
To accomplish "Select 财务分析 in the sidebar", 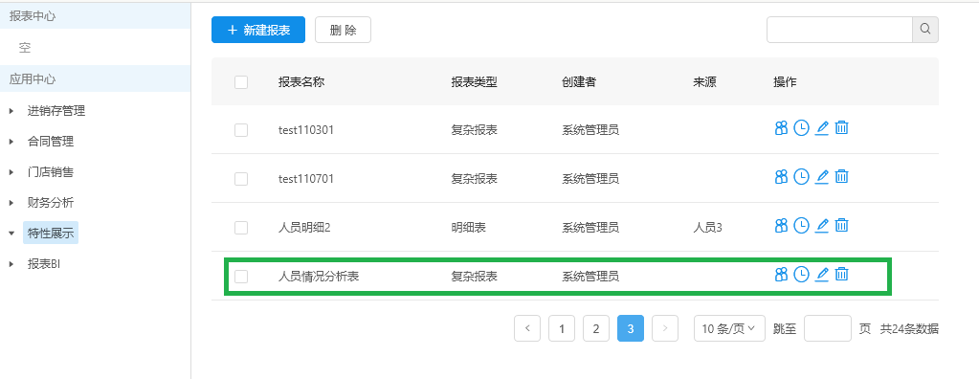I will point(51,203).
